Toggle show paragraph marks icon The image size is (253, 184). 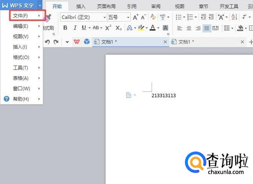pos(245,17)
